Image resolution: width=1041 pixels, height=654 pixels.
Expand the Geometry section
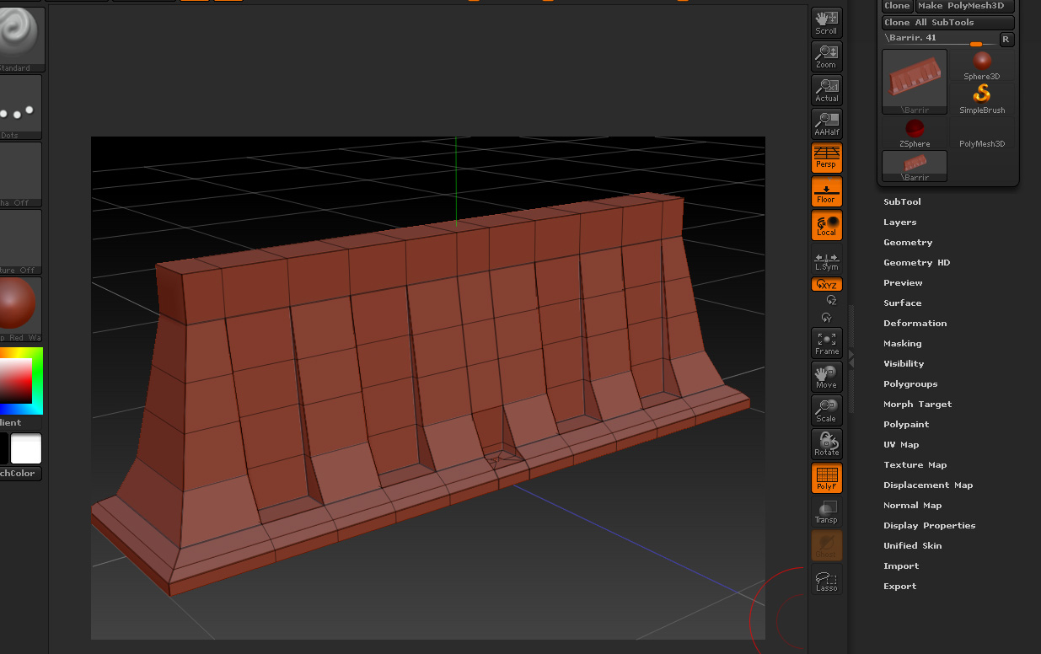[907, 243]
